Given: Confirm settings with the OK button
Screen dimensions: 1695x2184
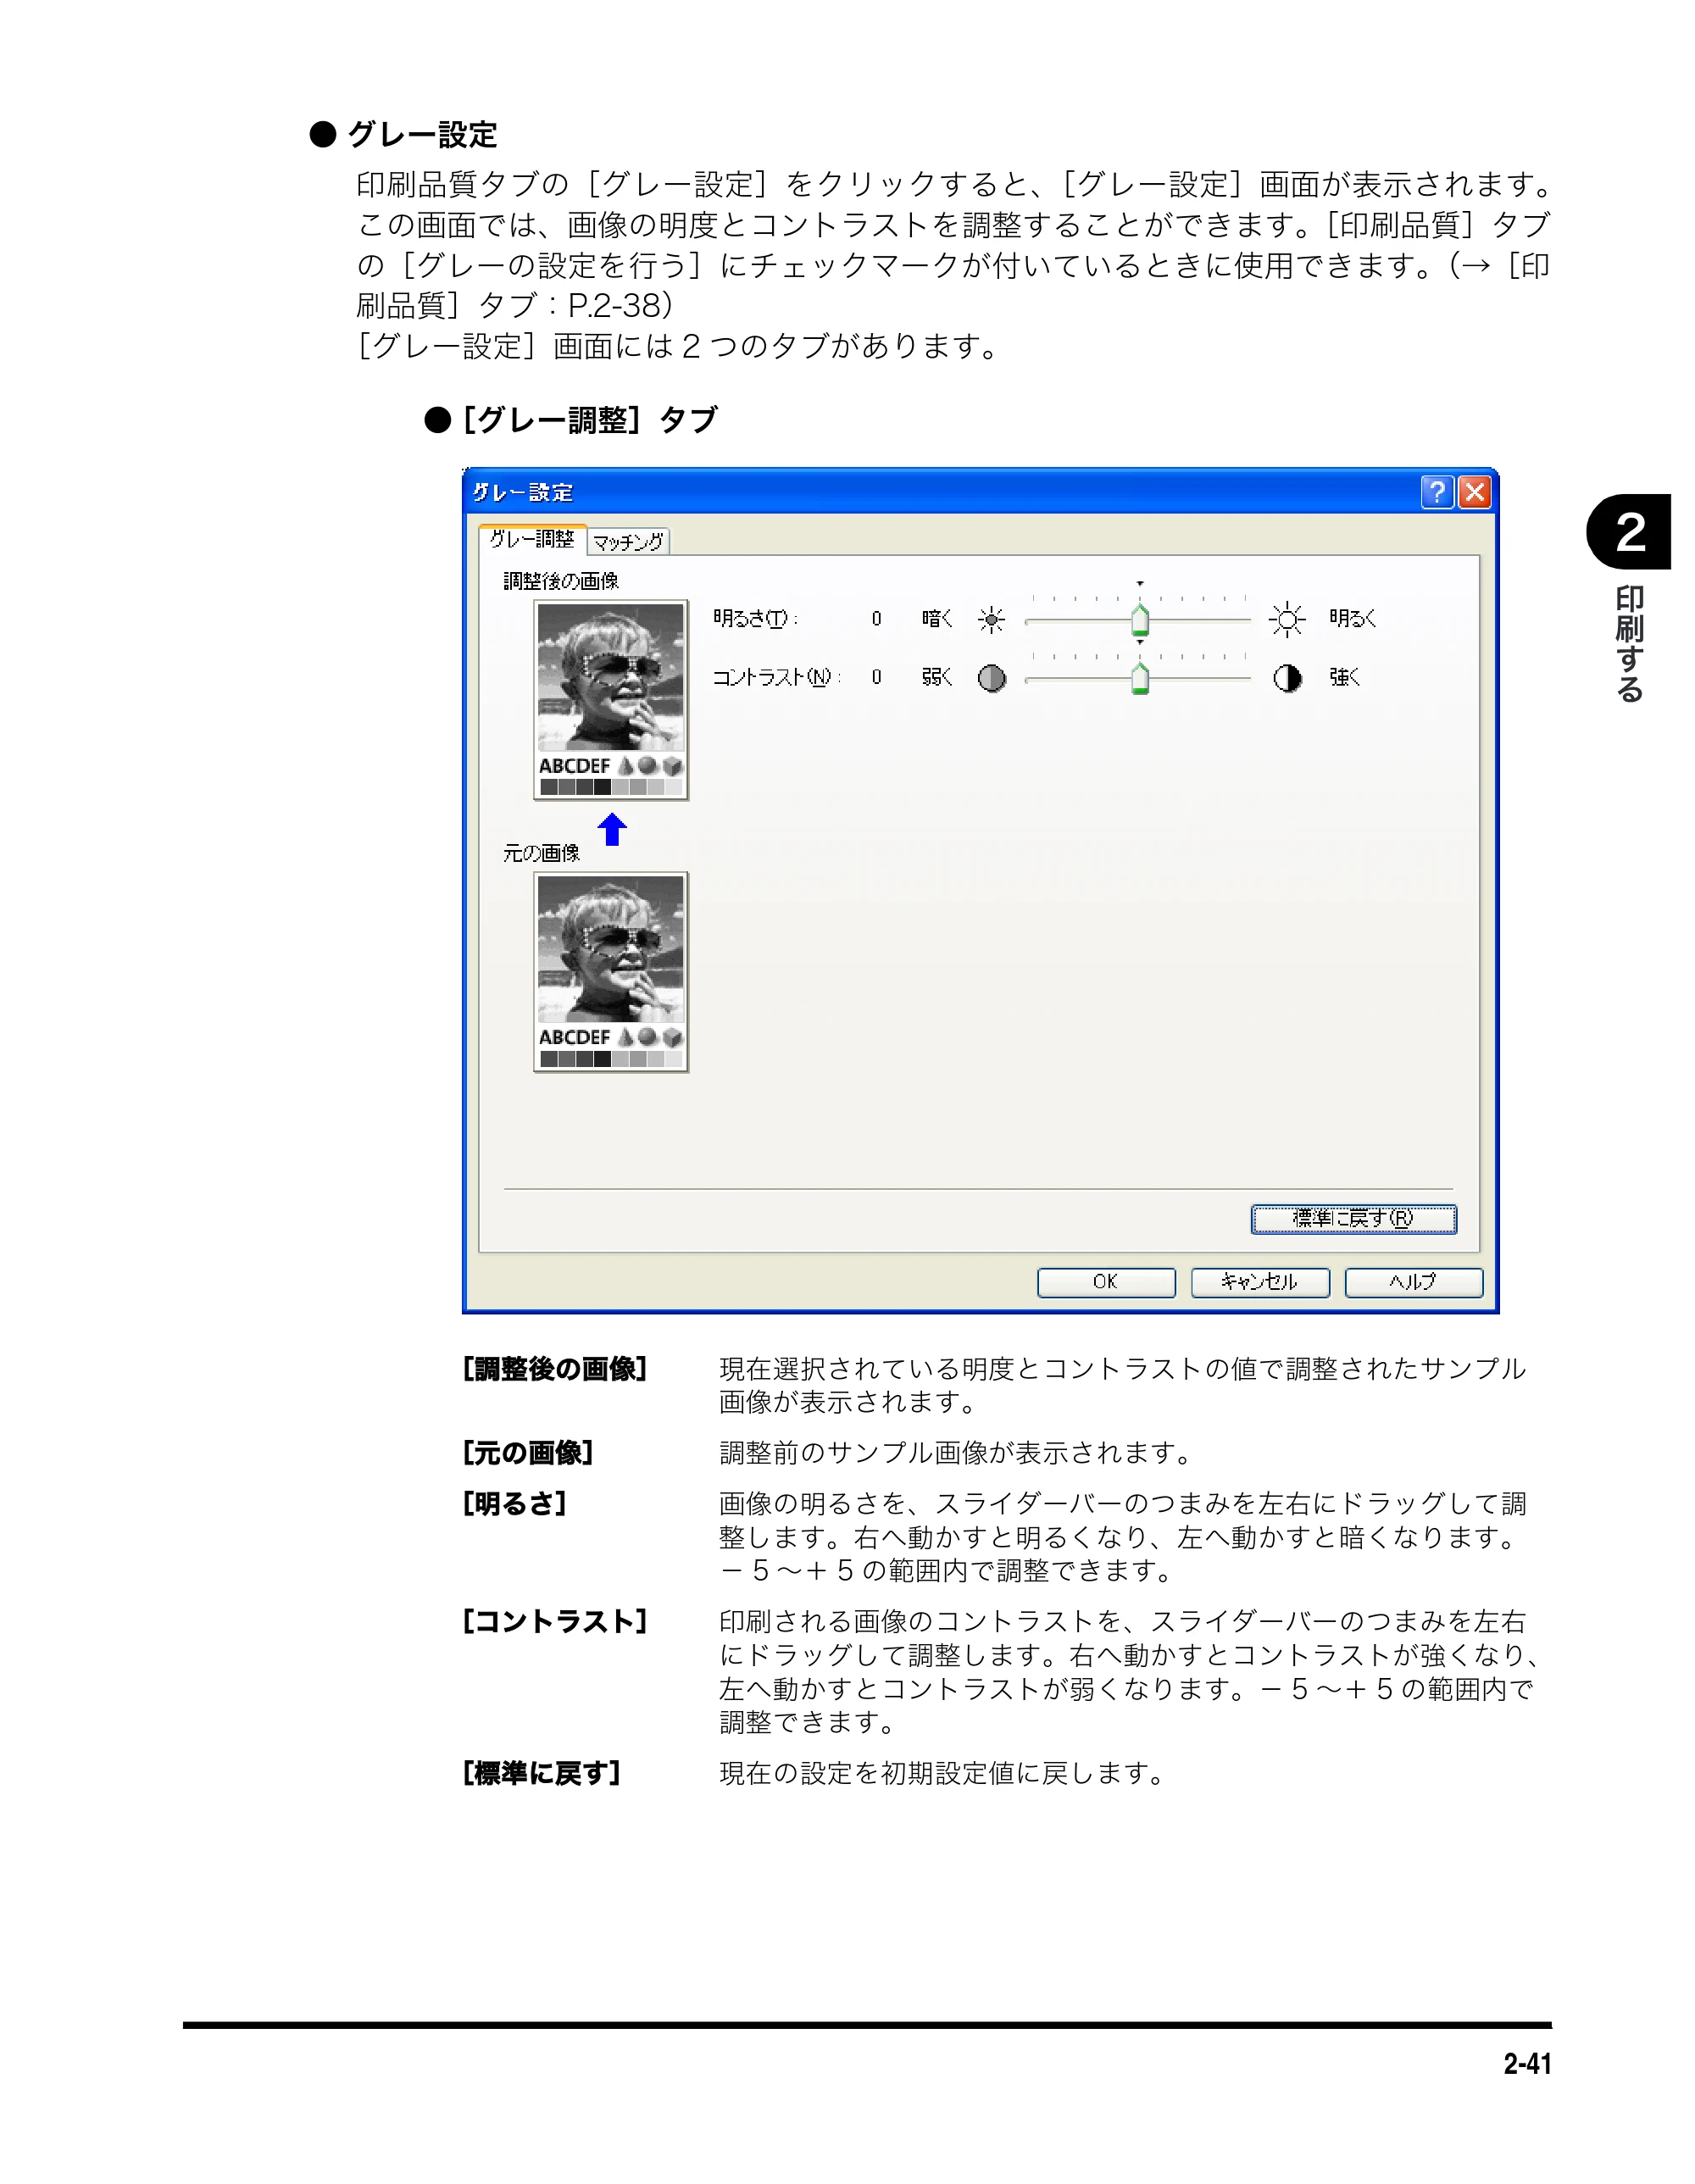Looking at the screenshot, I should pos(1106,1282).
